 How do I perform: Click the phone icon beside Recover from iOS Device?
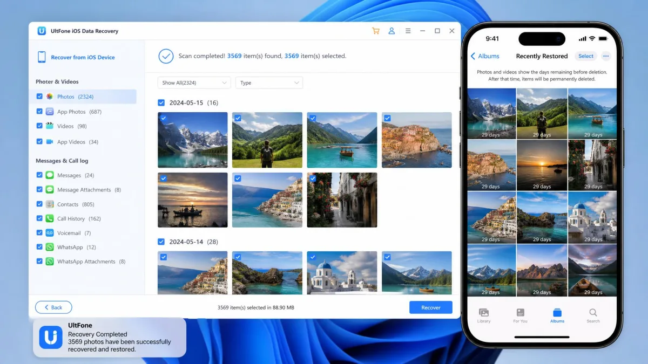pyautogui.click(x=42, y=57)
